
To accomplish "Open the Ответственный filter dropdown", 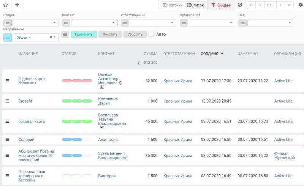I will [x=153, y=23].
